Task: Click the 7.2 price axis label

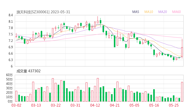Action: click(11, 41)
